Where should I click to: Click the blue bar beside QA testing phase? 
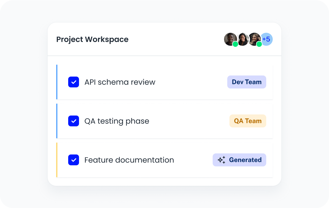click(57, 121)
